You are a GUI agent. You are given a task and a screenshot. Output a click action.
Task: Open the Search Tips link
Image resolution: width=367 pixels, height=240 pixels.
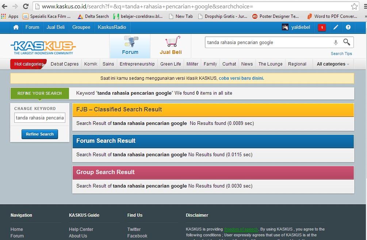pos(341,54)
